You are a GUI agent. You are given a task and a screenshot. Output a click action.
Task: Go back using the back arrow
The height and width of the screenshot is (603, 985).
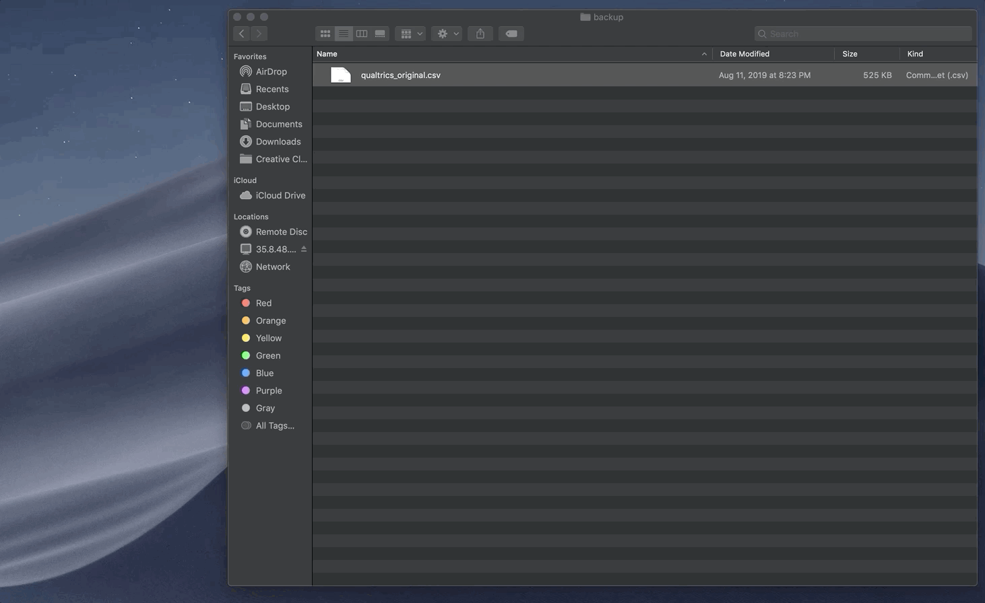pyautogui.click(x=242, y=34)
